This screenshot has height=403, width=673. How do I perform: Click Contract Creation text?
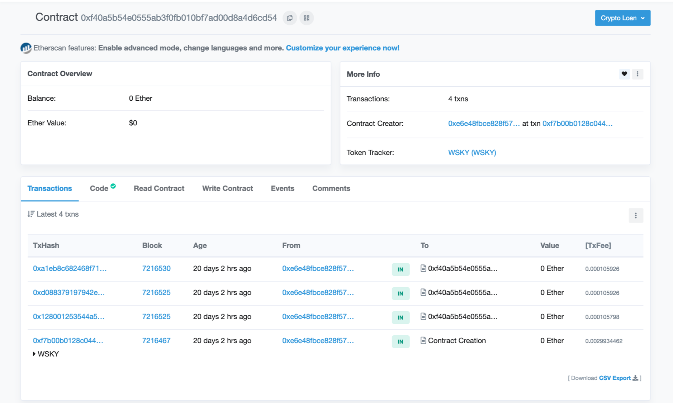[457, 340]
